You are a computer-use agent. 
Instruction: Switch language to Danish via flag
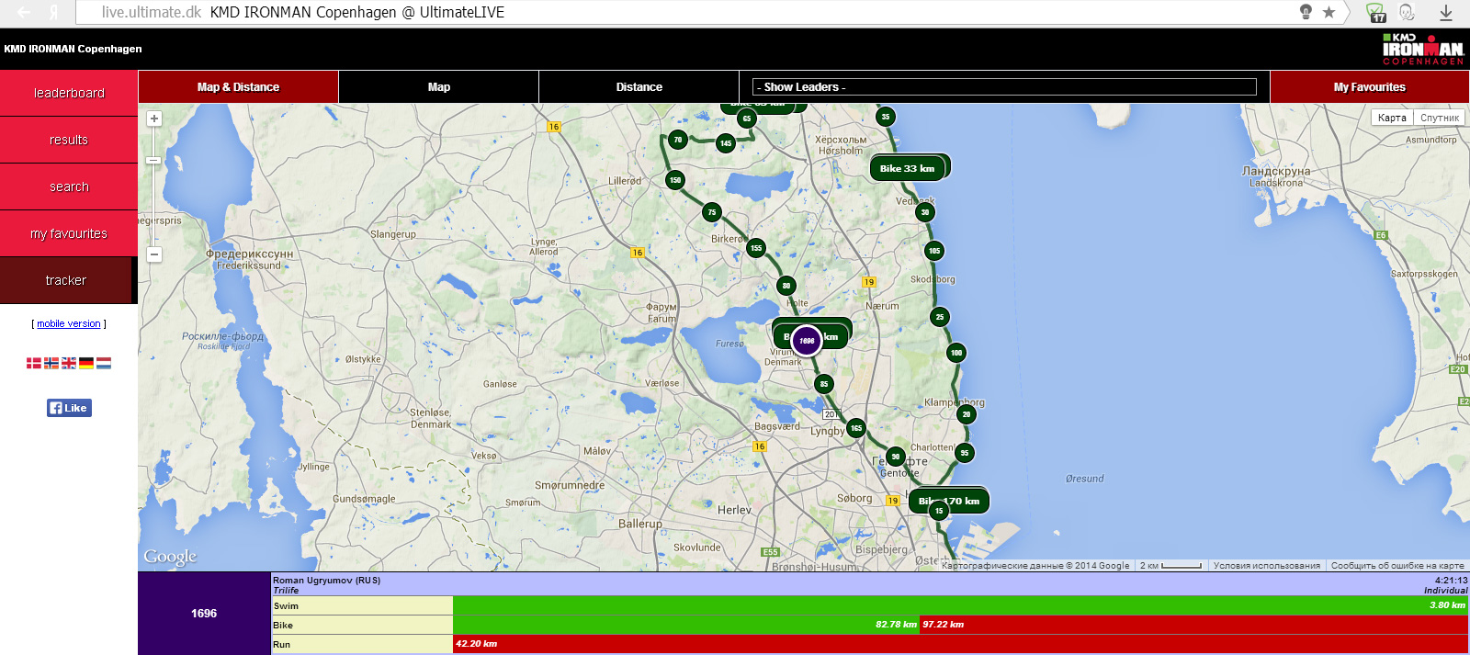(34, 363)
